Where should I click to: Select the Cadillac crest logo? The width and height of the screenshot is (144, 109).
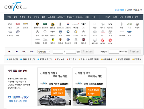137,24
